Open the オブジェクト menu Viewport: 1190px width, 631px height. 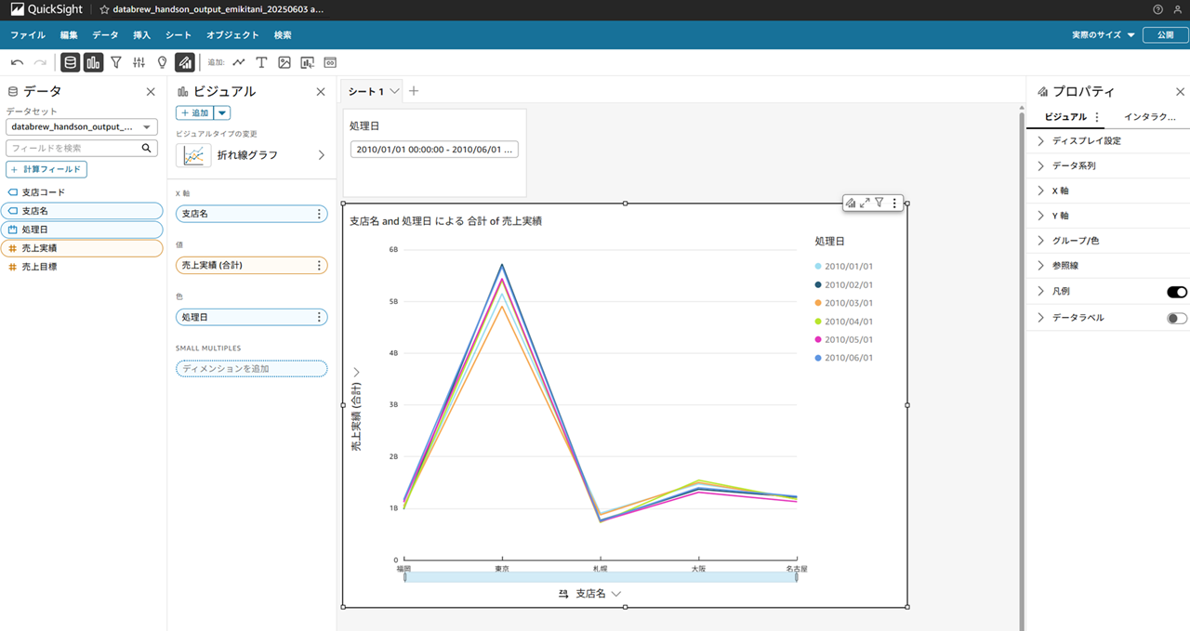coord(232,34)
